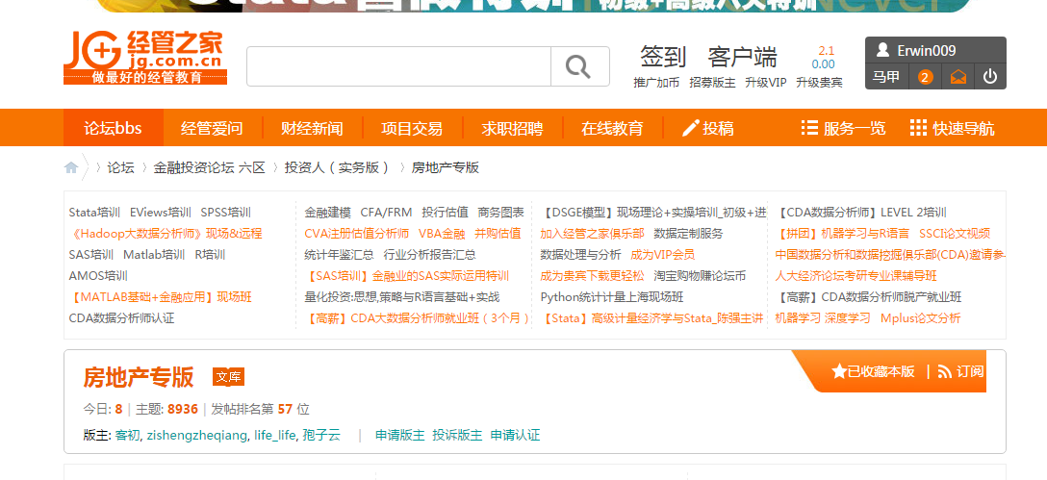1047x480 pixels.
Task: Open the orange notification badge 2
Action: point(925,78)
